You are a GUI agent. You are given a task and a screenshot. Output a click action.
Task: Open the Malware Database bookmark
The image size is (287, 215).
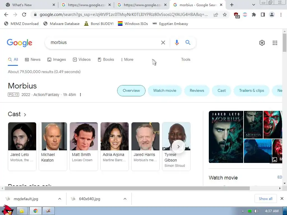tap(61, 24)
